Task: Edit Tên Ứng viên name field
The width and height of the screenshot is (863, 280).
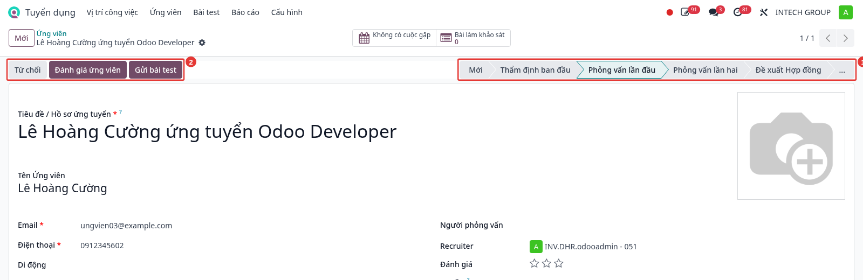Action: 63,188
